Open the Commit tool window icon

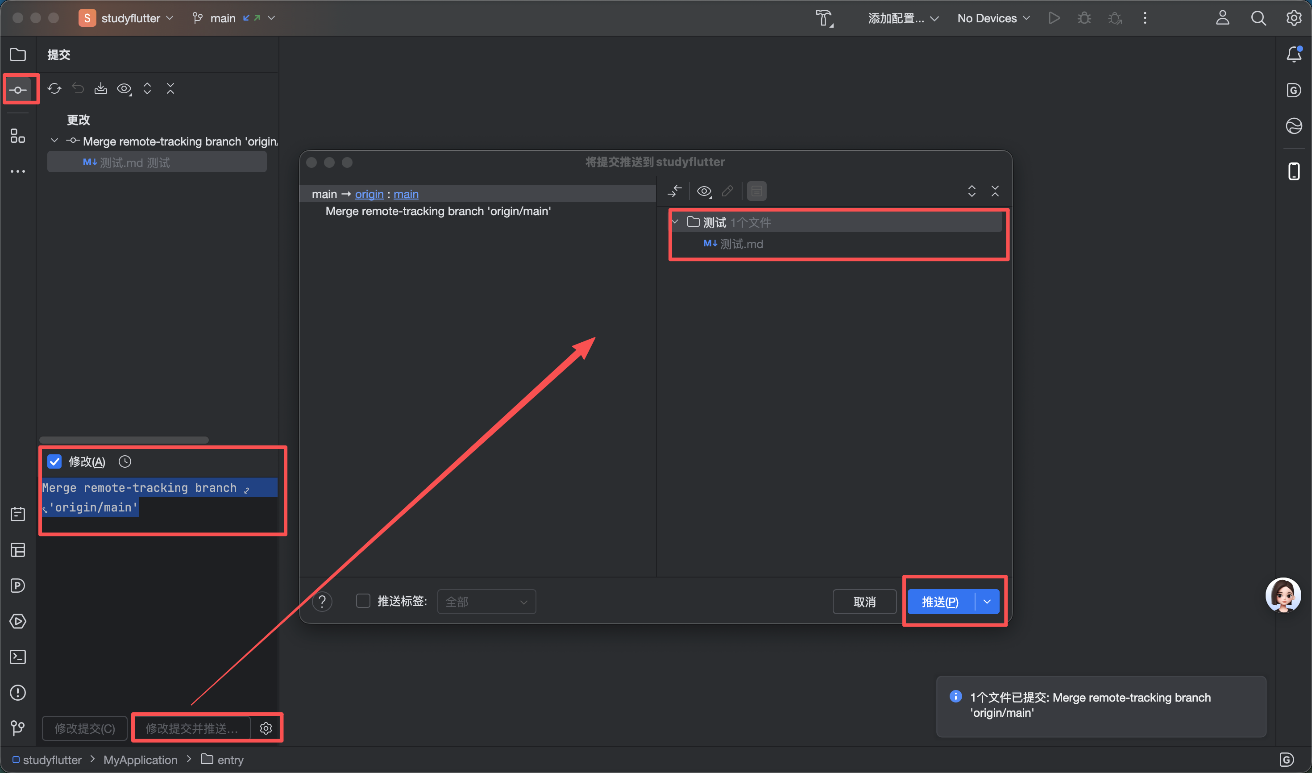pyautogui.click(x=18, y=90)
